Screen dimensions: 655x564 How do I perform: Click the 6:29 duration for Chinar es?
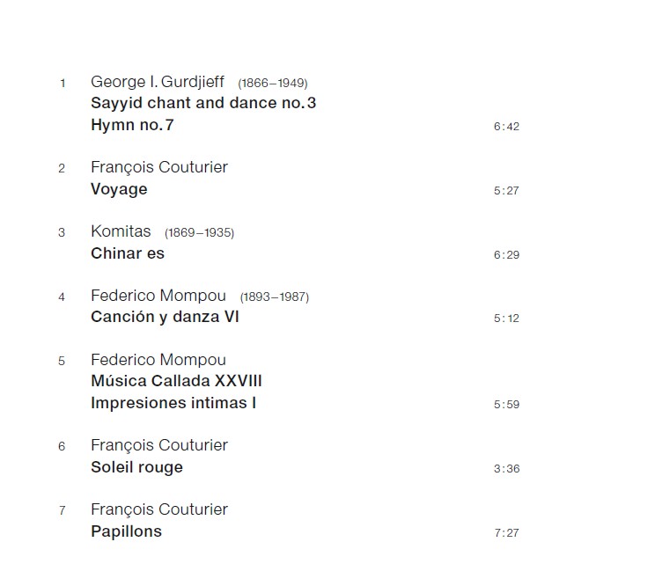506,255
